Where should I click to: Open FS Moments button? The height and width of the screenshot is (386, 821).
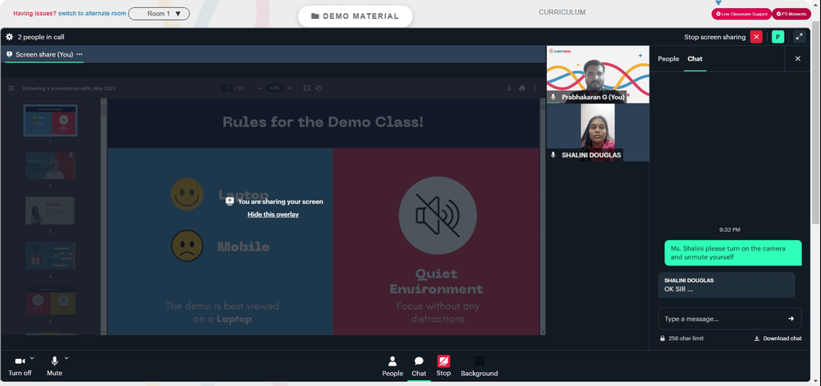[x=791, y=14]
